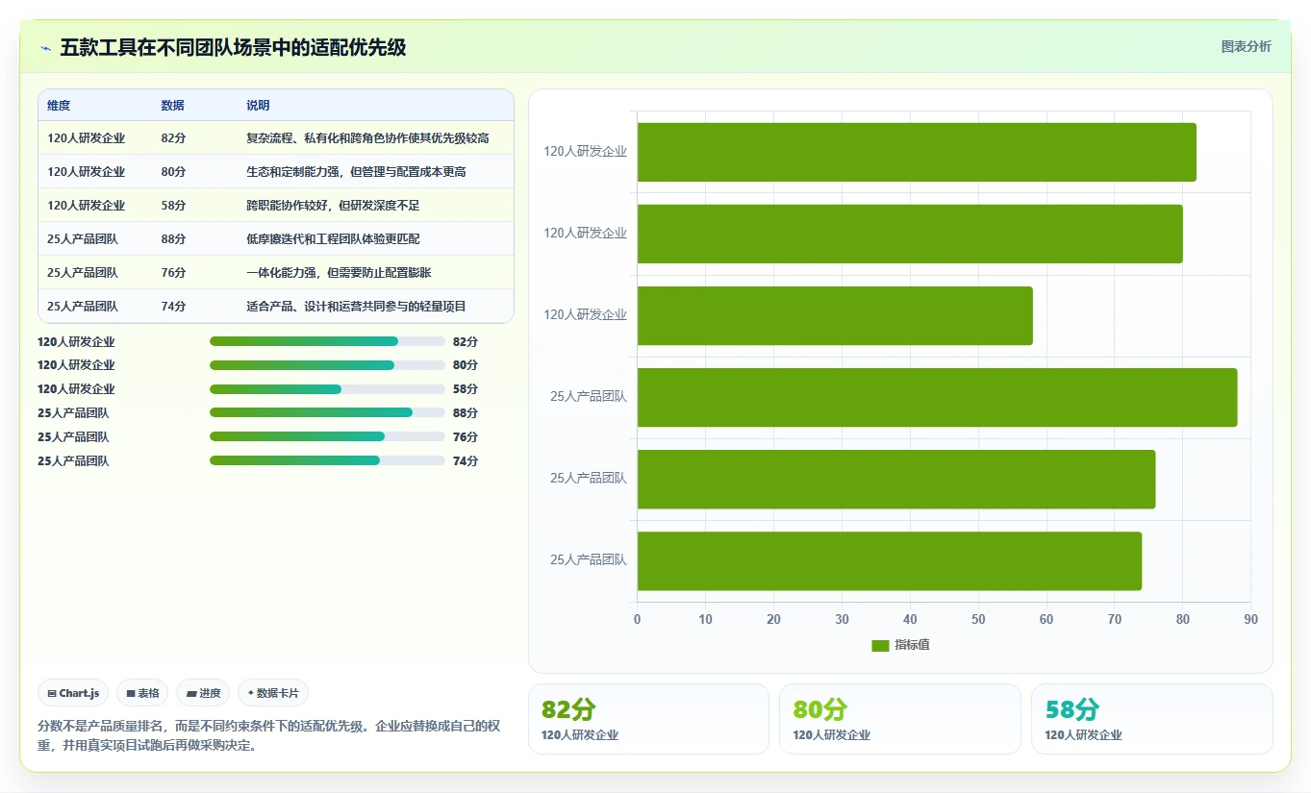1311x793 pixels.
Task: Click the description starting 生态和定制能力强
Action: [356, 172]
